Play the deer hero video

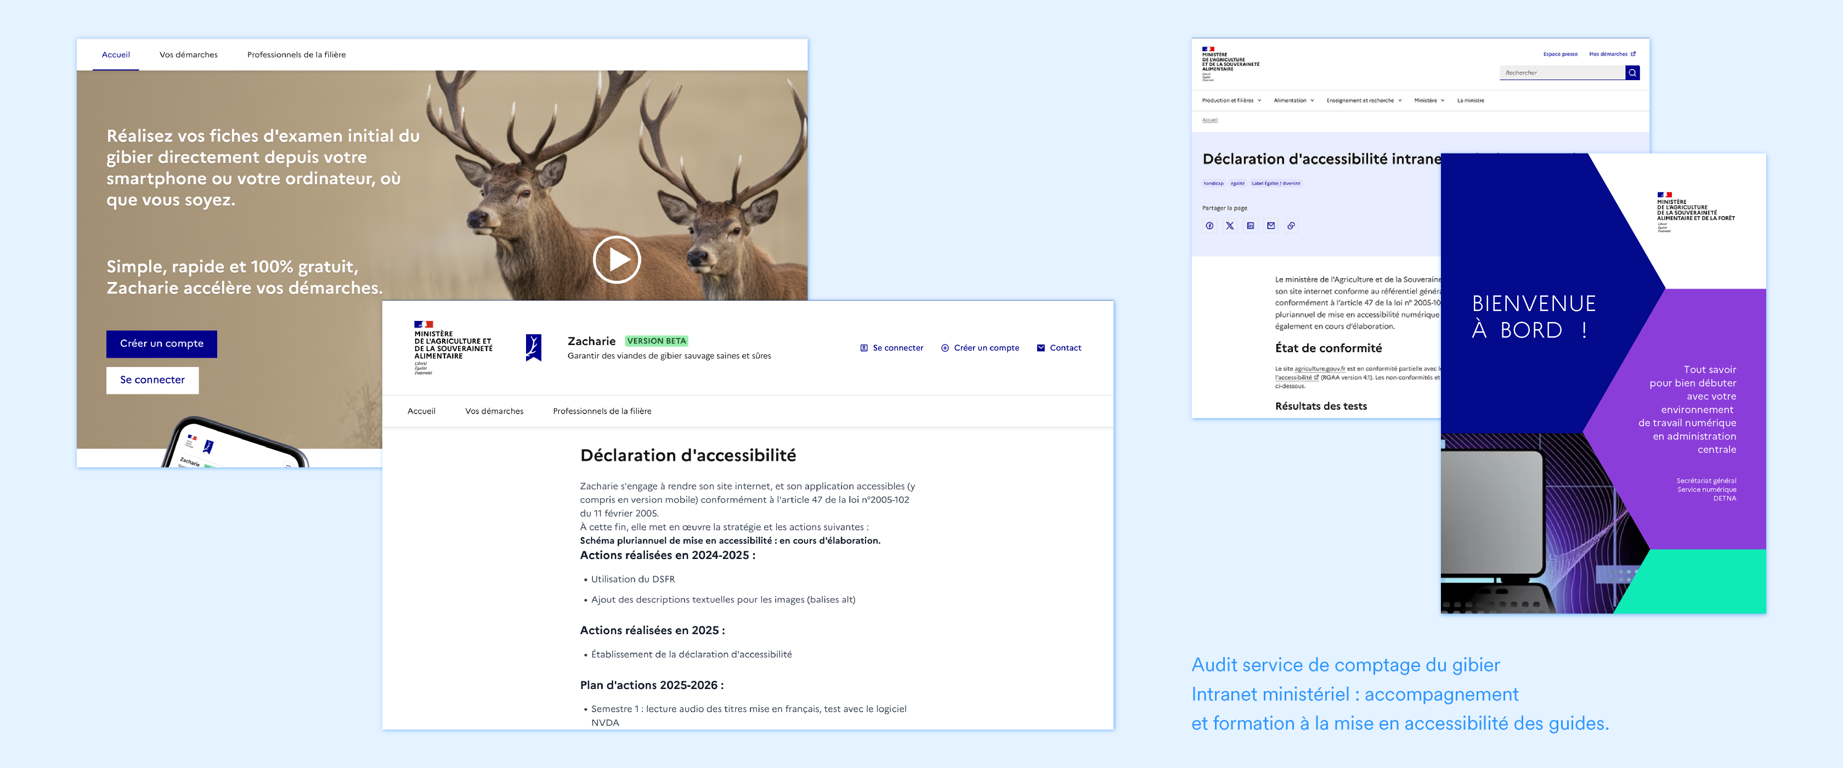(616, 259)
